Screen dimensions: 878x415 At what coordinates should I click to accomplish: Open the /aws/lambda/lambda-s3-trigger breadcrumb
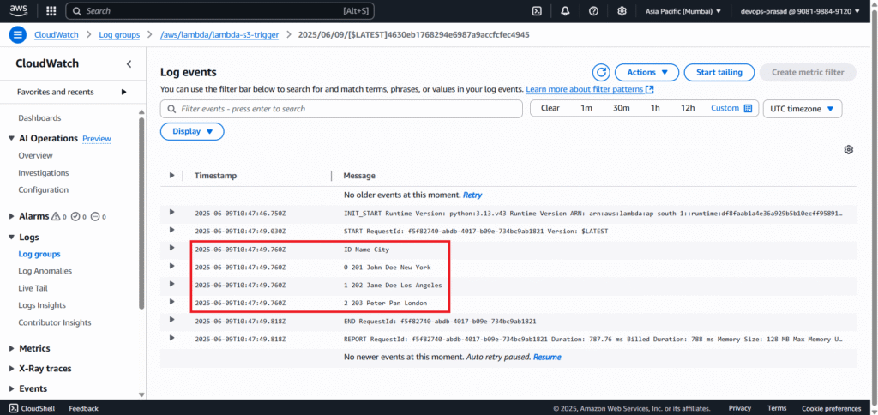219,34
